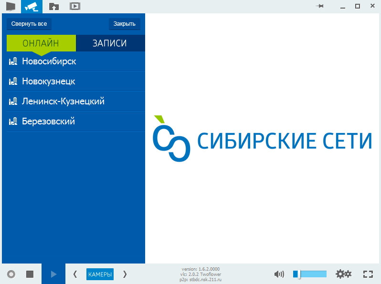Expand the Новосибирск city list

[x=76, y=61]
